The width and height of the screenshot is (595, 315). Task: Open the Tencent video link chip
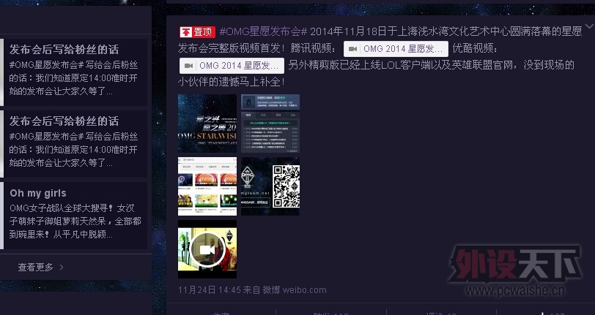(x=396, y=49)
